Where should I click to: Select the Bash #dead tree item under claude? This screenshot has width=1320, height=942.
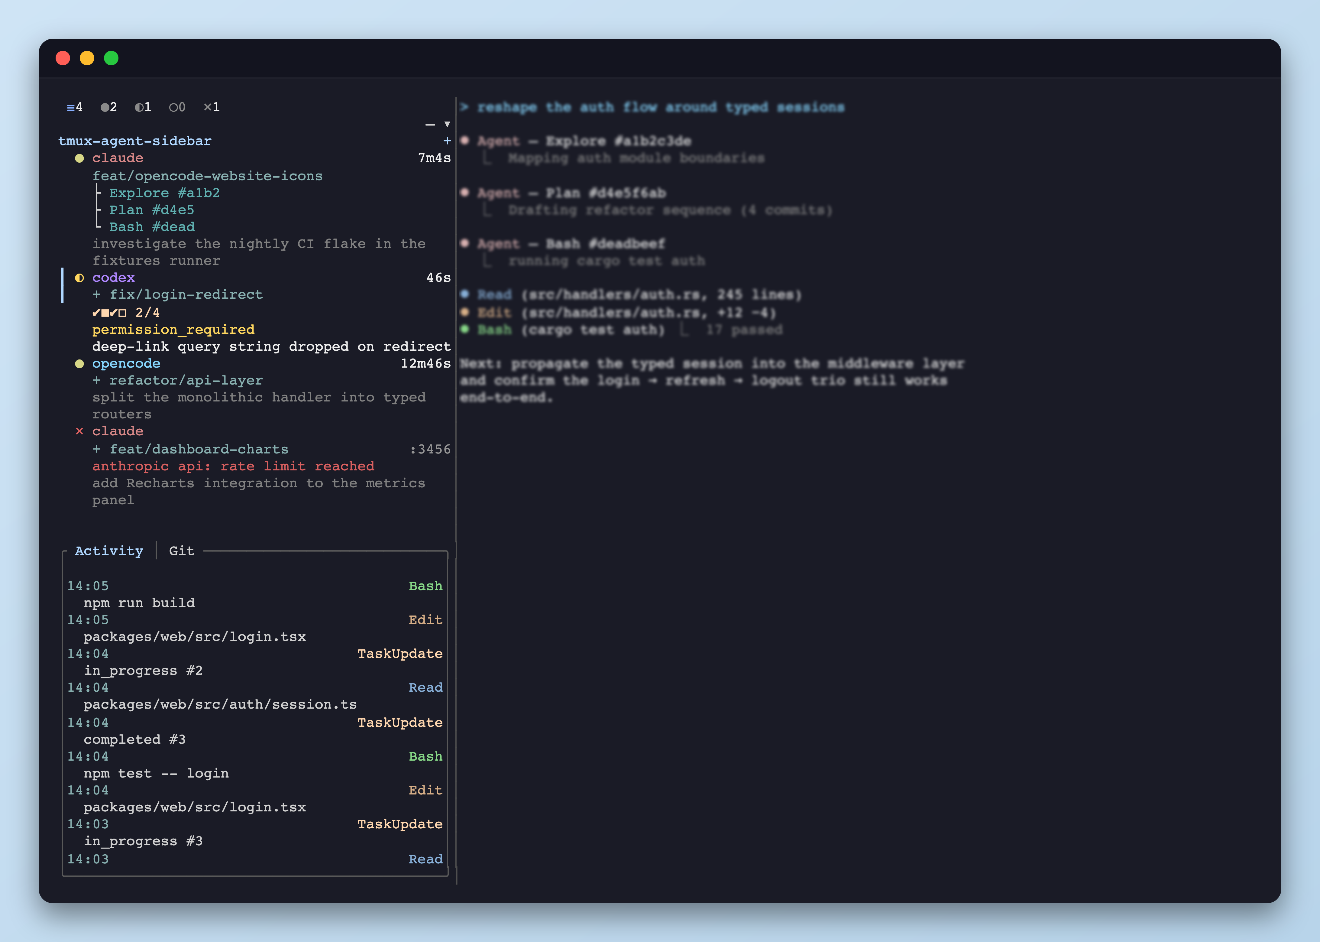[153, 226]
